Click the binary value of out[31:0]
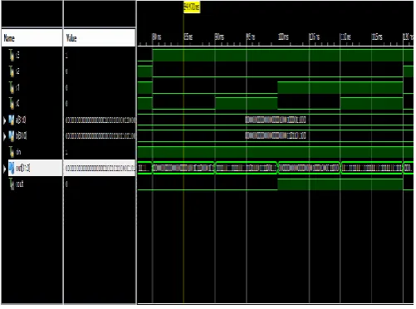 point(100,168)
